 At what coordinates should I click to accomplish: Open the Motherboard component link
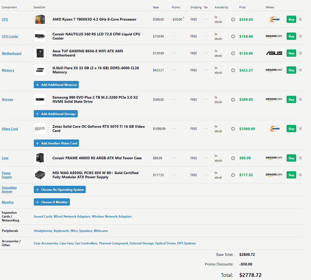11,53
